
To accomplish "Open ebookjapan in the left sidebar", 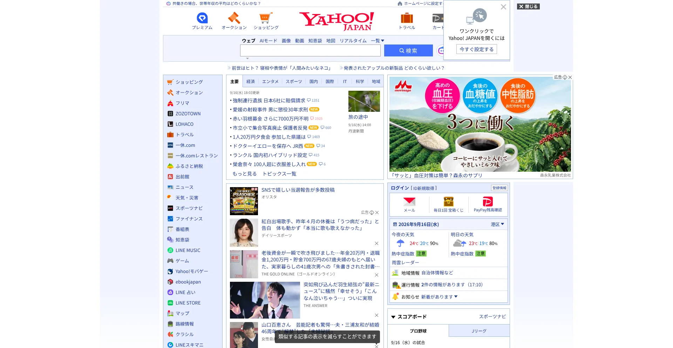I will (x=188, y=282).
